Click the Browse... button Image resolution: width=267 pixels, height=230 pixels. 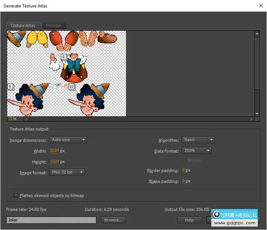click(113, 220)
